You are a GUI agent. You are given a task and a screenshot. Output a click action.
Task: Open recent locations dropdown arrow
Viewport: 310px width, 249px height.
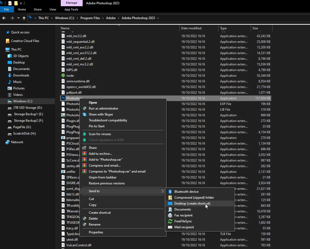coord(18,18)
